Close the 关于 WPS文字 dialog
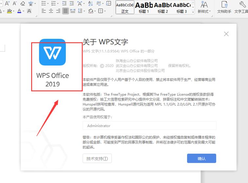Image resolution: width=248 pixels, height=183 pixels. (226, 34)
